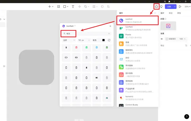Viewport: 191px width, 121px height.
Task: Expand the shape tool dropdown arrow
Action: coord(68,7)
